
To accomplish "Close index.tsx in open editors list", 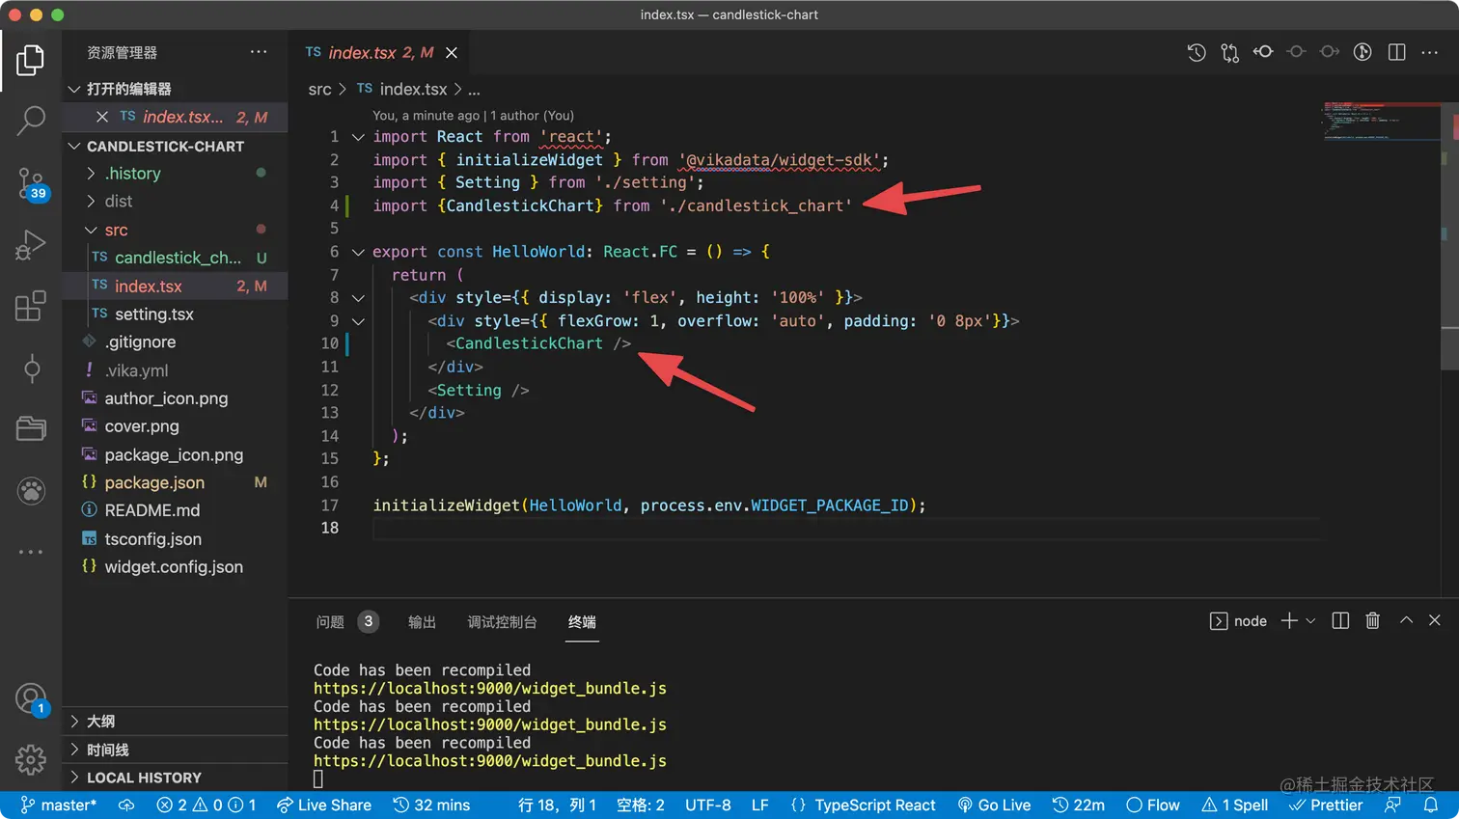I will click(102, 117).
